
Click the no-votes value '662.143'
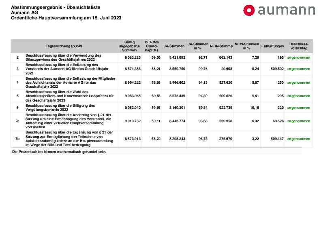[x=226, y=57]
